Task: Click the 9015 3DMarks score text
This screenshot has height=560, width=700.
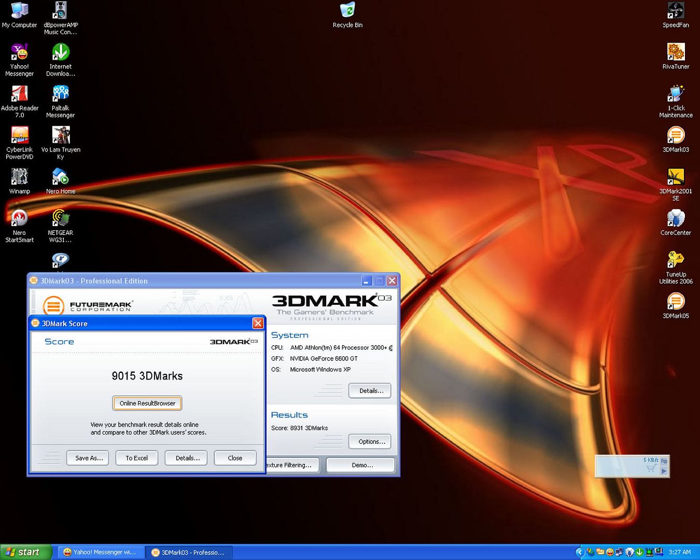Action: (x=147, y=376)
